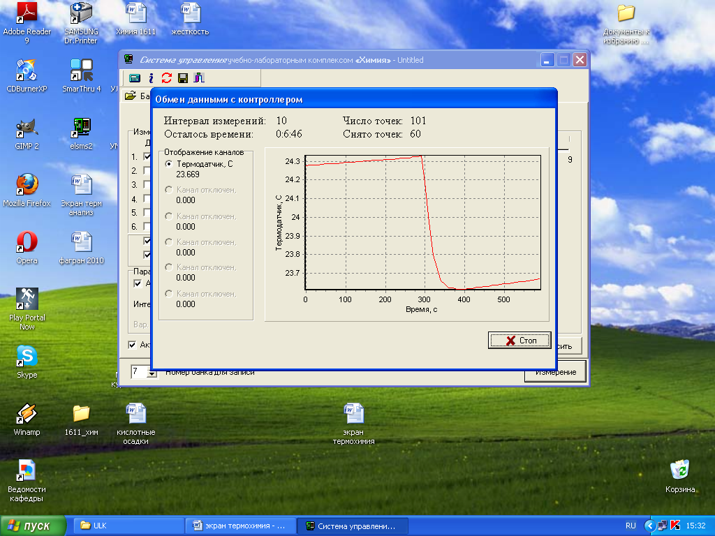The width and height of the screenshot is (715, 536).
Task: Click the tray clock showing 15:32
Action: (695, 526)
